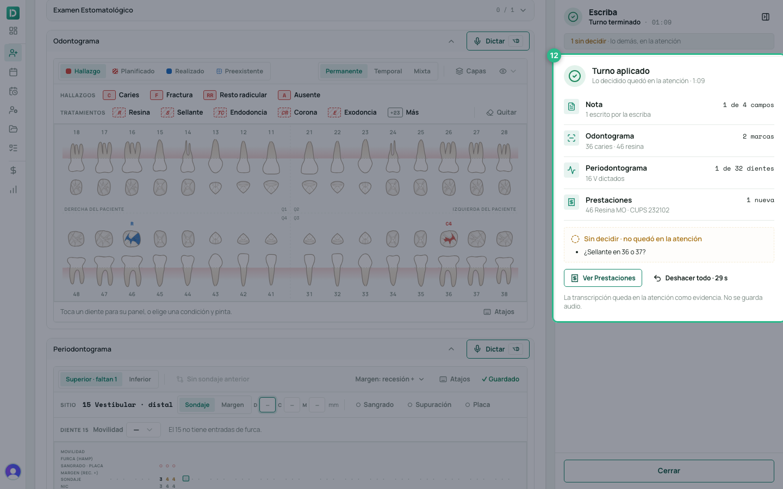Open the calendar icon in sidebar

13,72
